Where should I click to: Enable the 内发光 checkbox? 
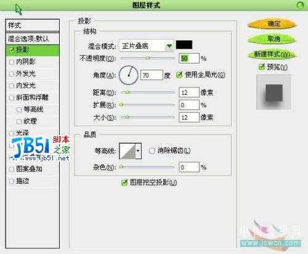tap(12, 86)
